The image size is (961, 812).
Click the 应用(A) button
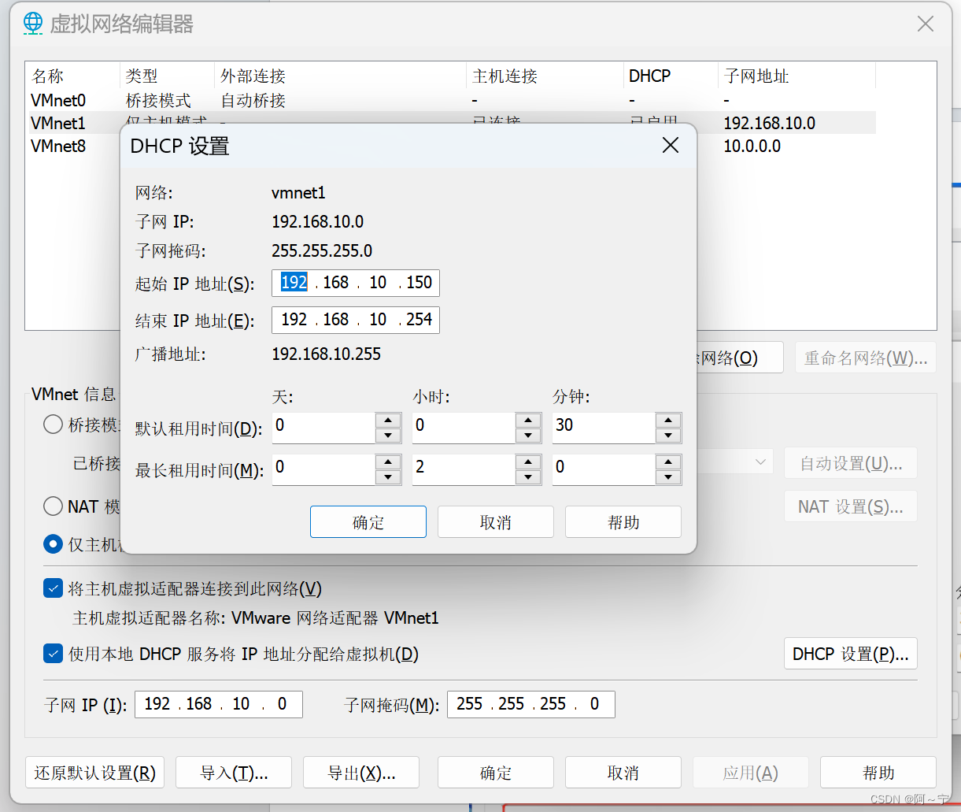pyautogui.click(x=751, y=773)
